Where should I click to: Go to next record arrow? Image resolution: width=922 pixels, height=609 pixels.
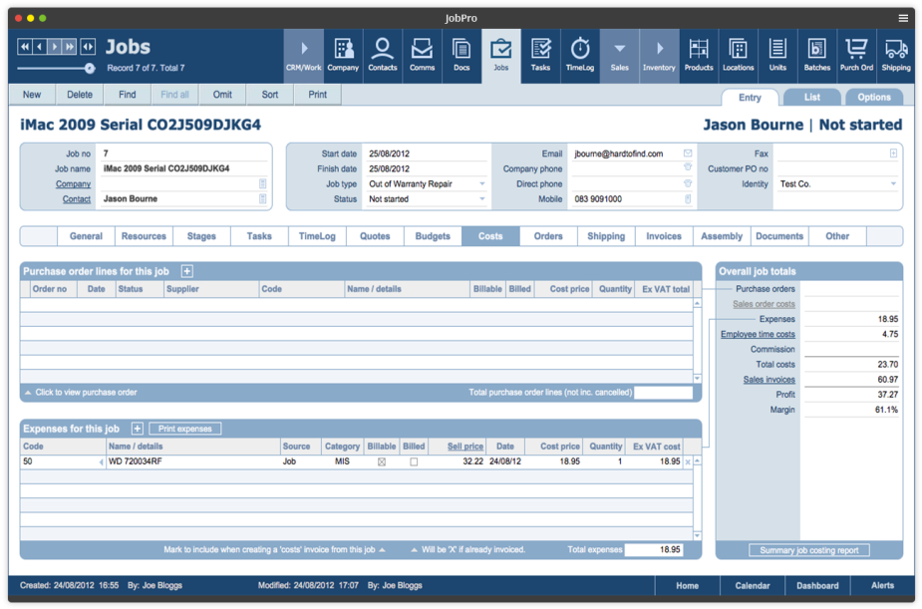[54, 47]
